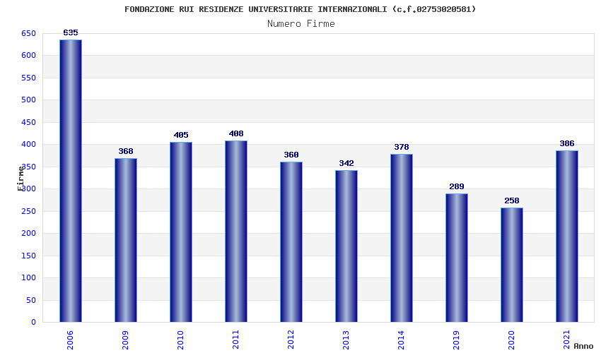Click the y-axis tick 150
The image size is (601, 353).
click(29, 256)
